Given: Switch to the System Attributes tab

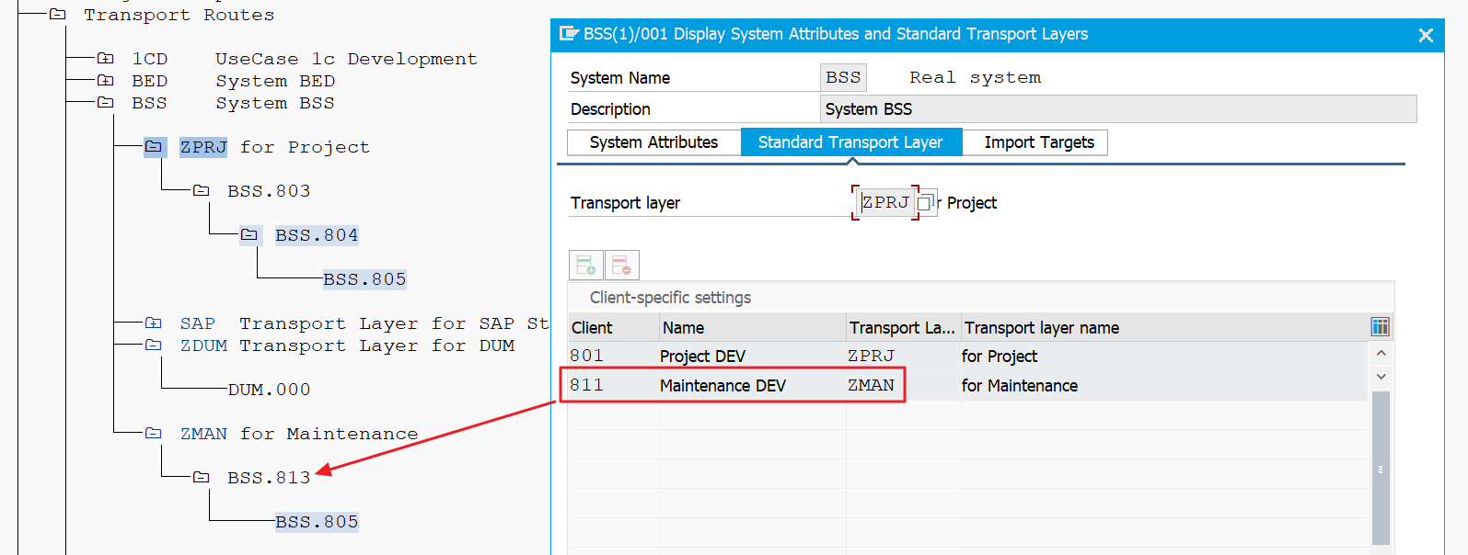Looking at the screenshot, I should [x=653, y=142].
